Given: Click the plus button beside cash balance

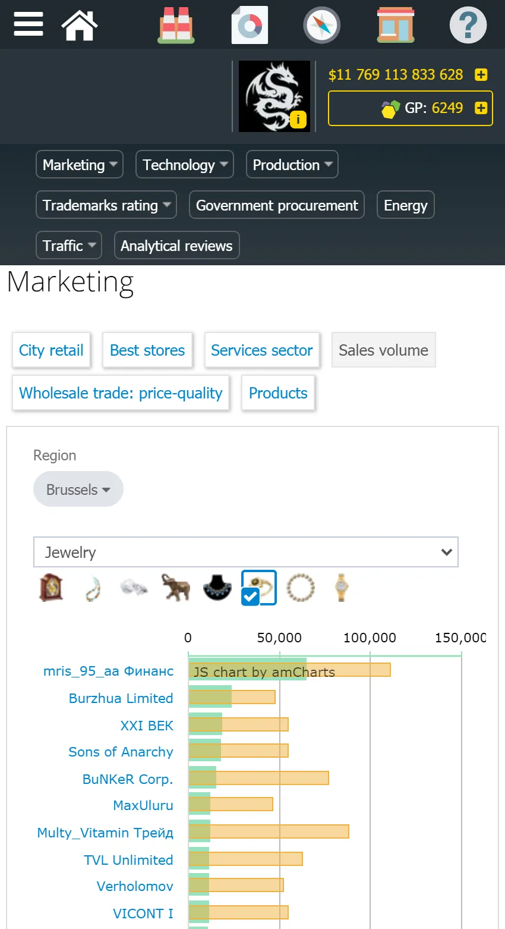Looking at the screenshot, I should point(481,75).
